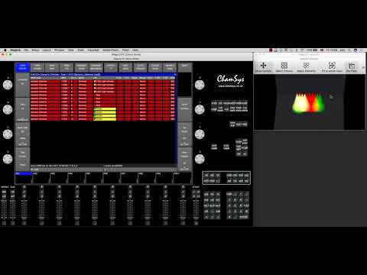Open the Apple menu
The height and width of the screenshot is (275, 367).
click(5, 50)
